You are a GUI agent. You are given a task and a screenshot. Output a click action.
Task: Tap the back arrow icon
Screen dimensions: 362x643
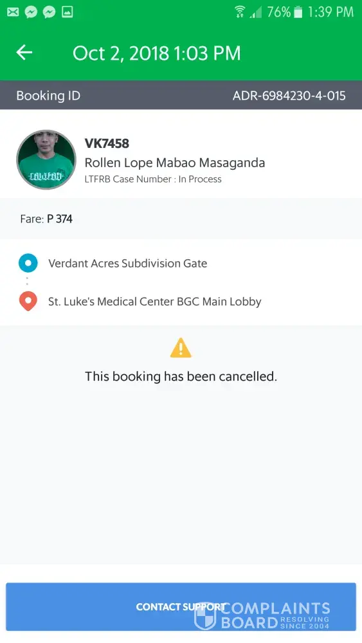coord(24,53)
